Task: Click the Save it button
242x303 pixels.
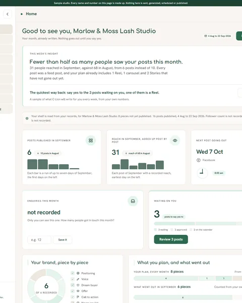Action: [63, 239]
